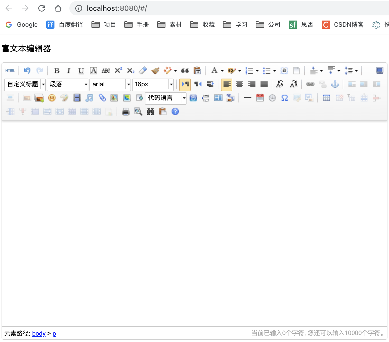Image resolution: width=389 pixels, height=342 pixels.
Task: Open the 学习 bookmarks folder
Action: (235, 25)
